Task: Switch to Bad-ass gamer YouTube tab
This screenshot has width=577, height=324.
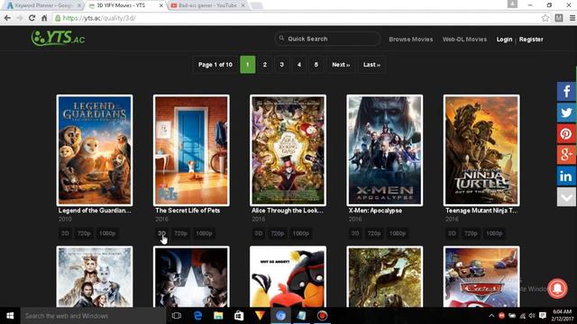Action: (207, 5)
